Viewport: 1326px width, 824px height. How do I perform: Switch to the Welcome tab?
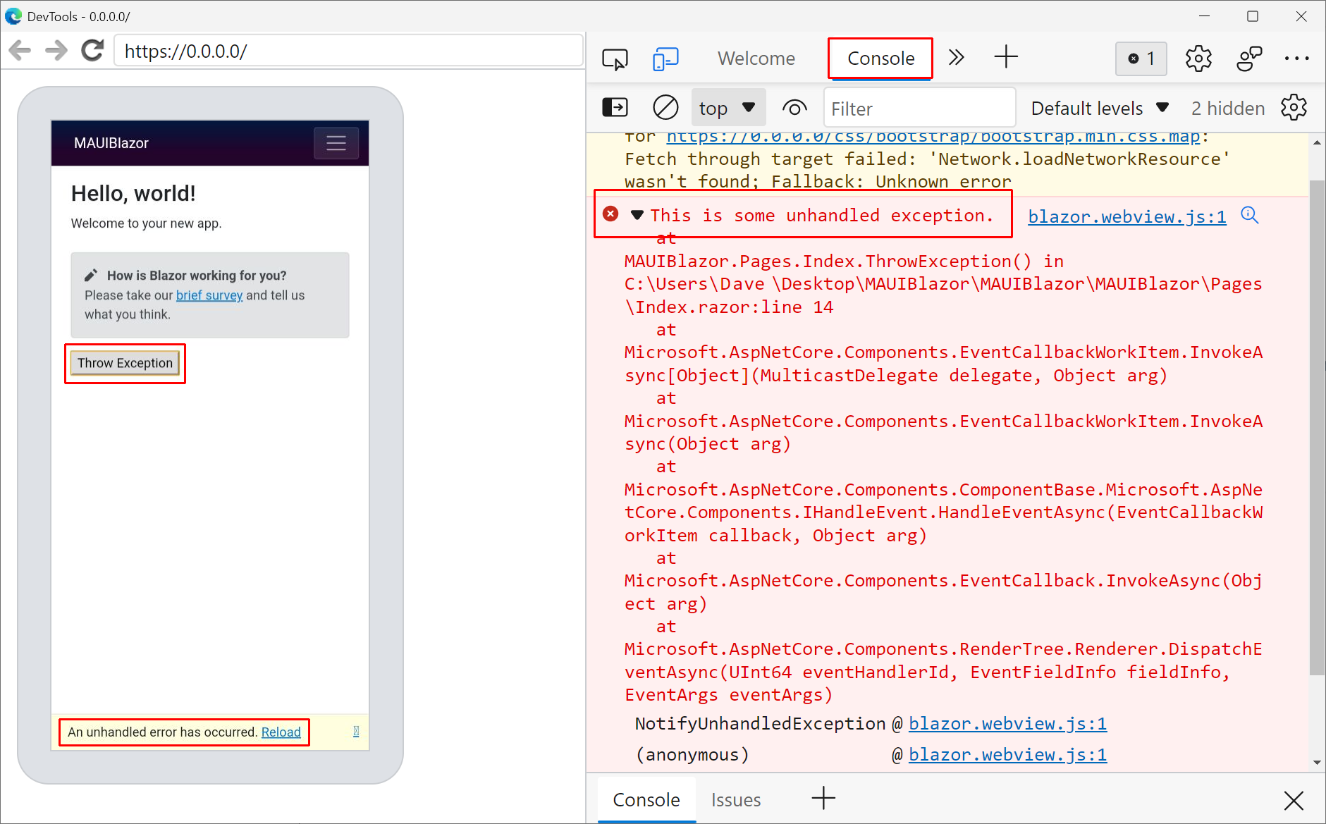click(756, 59)
